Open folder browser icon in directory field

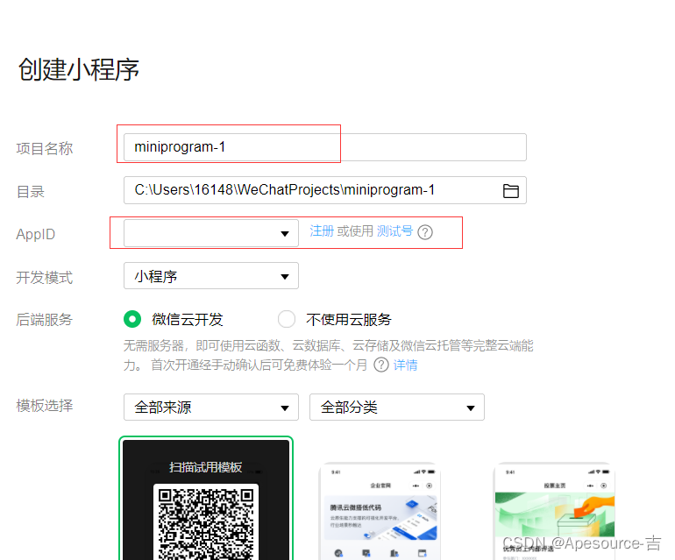coord(510,191)
